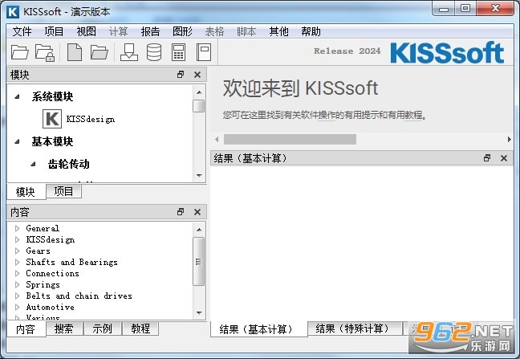
Task: Select the Automotive text row
Action: (50, 307)
